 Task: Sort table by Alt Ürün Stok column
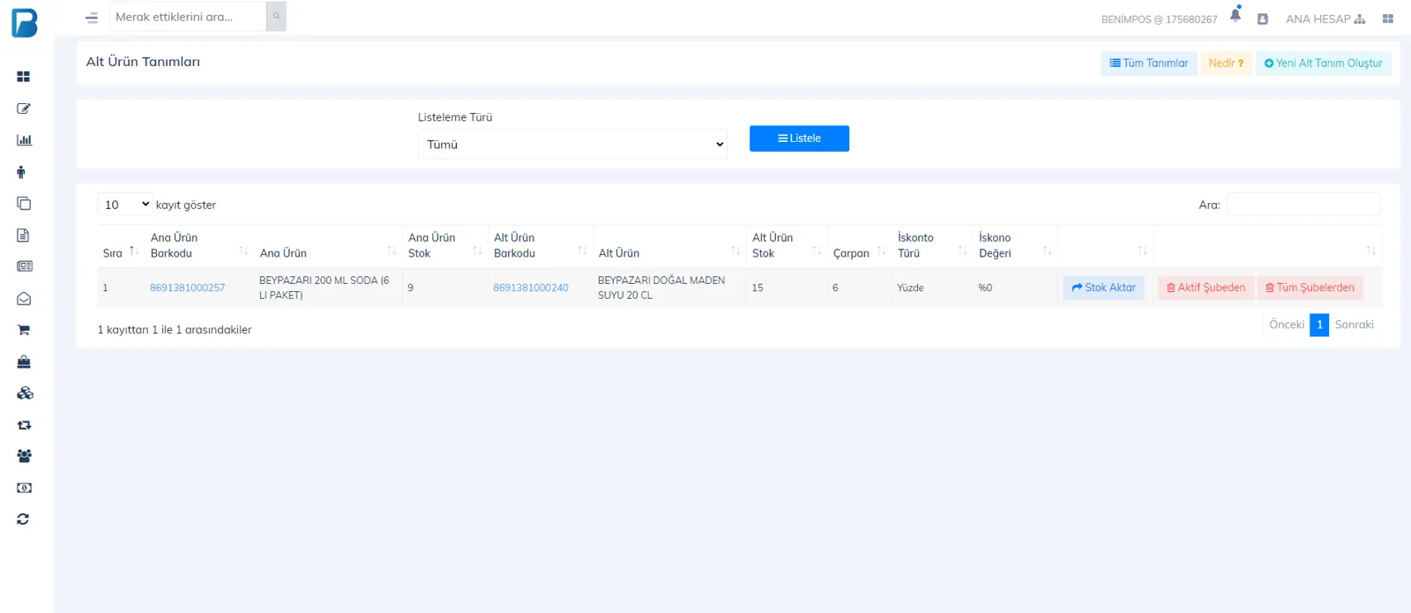[787, 246]
